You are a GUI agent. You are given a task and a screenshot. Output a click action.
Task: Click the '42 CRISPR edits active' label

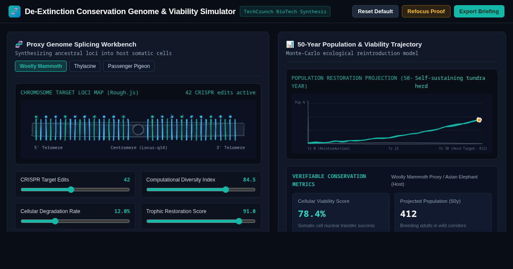click(x=221, y=93)
